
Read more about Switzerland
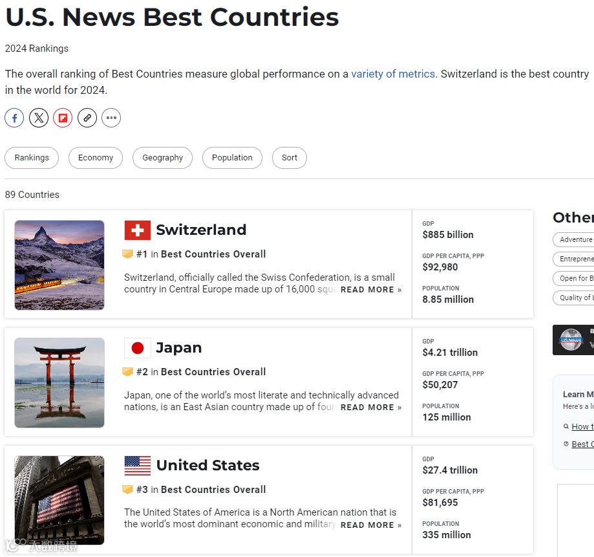tap(371, 290)
